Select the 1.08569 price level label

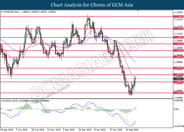coord(178,82)
